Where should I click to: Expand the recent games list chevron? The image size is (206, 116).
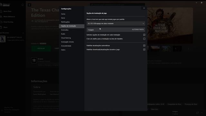23,33
